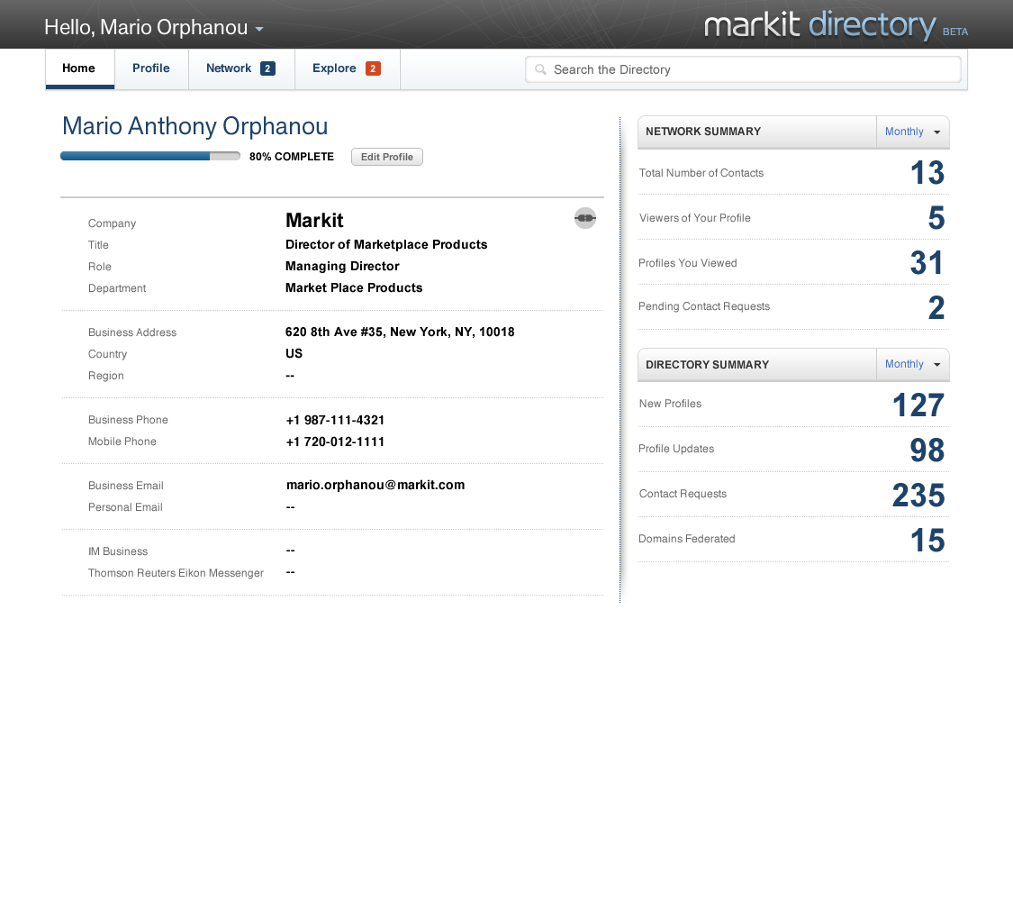
Task: Go to the Network tab
Action: coord(241,68)
